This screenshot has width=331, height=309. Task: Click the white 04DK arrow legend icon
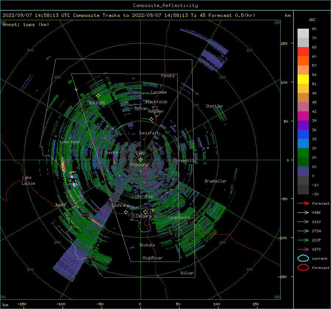(x=303, y=213)
